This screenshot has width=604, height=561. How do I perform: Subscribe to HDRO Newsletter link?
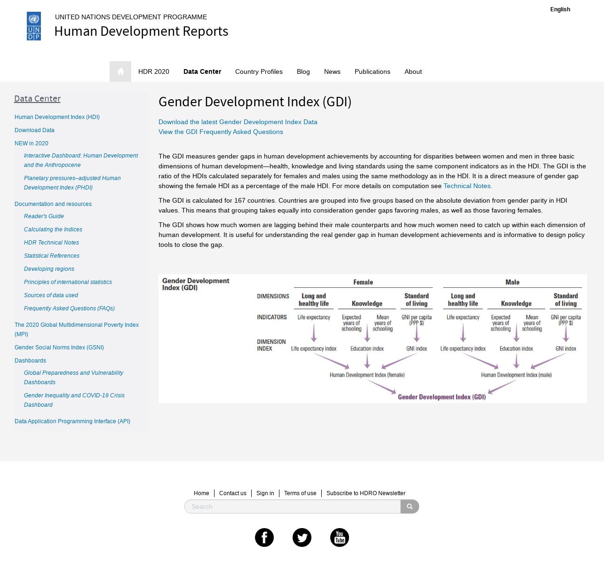(x=366, y=493)
